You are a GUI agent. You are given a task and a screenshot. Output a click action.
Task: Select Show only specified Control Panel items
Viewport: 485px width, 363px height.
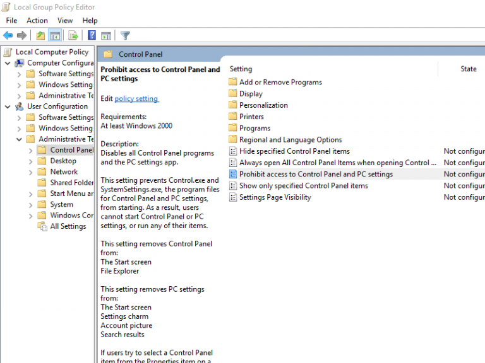point(303,186)
